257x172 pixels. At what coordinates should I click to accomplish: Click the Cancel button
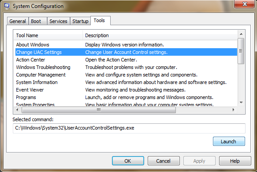[164, 161]
